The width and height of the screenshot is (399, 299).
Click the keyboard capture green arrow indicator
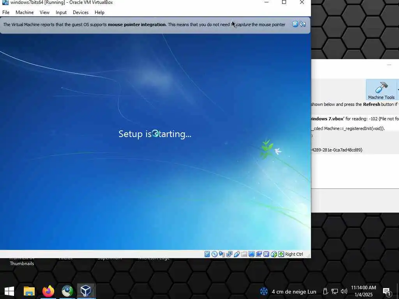pyautogui.click(x=281, y=254)
